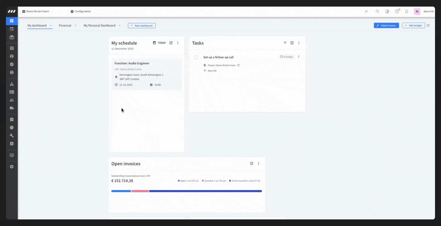Open the warehouse icon in sidebar
The image size is (441, 226).
click(12, 37)
